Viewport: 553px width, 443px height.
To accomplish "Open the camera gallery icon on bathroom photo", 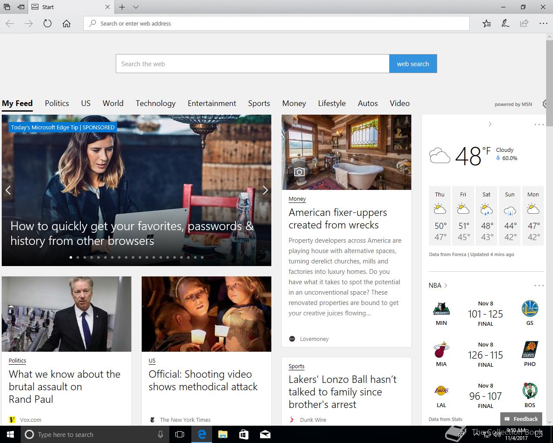I will (x=299, y=172).
